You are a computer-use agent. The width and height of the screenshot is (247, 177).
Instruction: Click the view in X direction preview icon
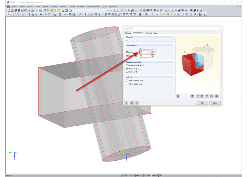(198, 96)
